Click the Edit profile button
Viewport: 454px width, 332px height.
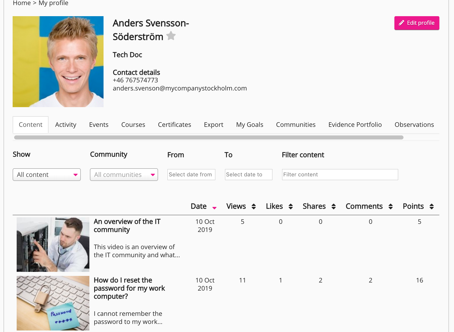[x=417, y=23]
